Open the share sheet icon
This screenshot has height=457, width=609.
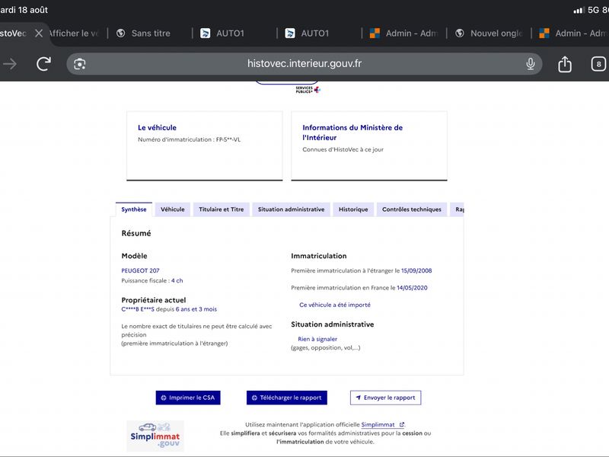(565, 64)
